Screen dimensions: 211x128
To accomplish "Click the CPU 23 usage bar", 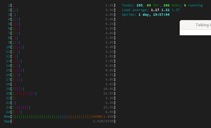I will point(62,107).
